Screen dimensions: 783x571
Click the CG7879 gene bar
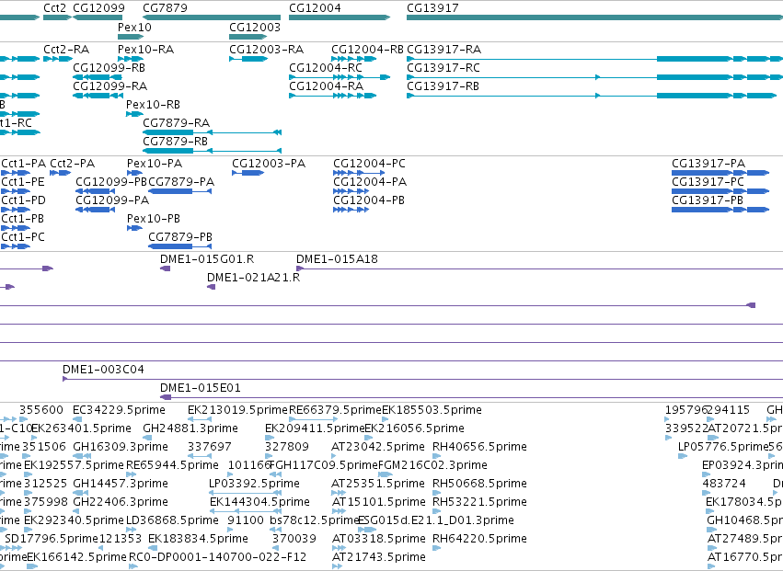coord(212,17)
